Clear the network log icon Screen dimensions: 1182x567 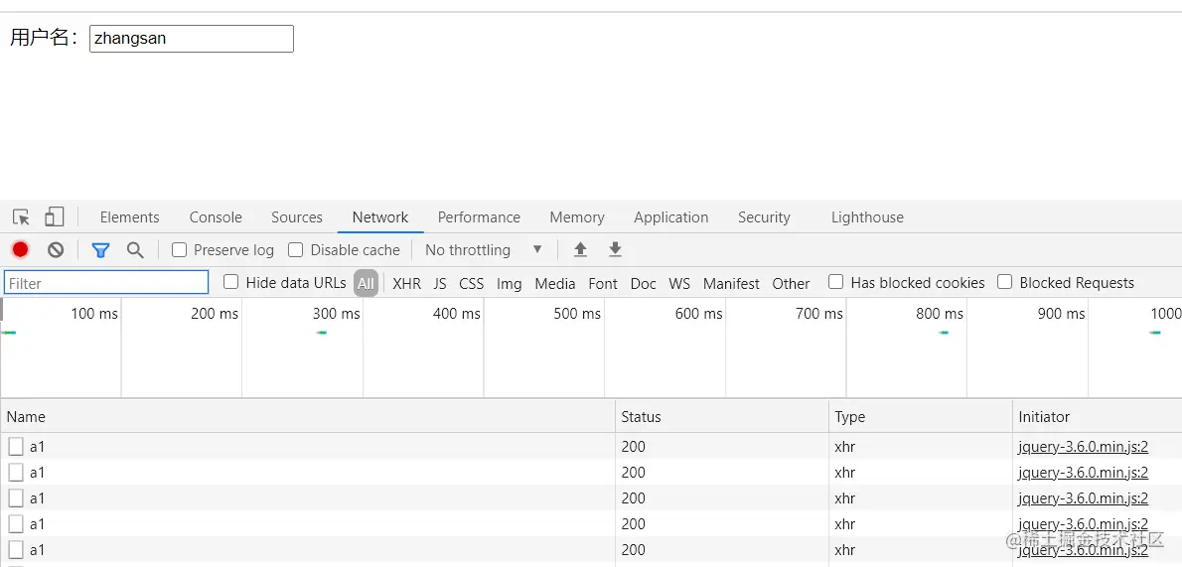click(x=56, y=249)
